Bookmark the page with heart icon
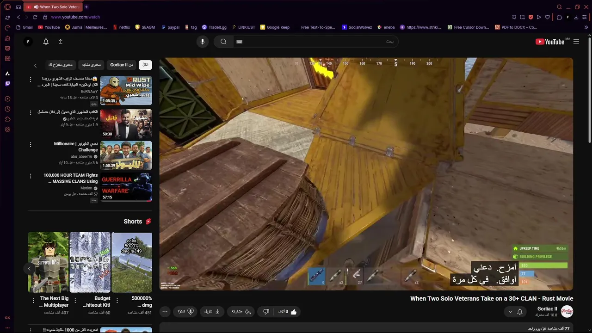Screen dimensions: 592x333 [x=548, y=17]
